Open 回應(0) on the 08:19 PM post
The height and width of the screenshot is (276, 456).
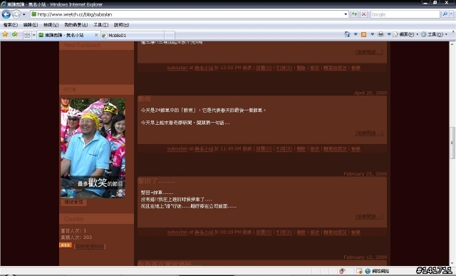(264, 232)
